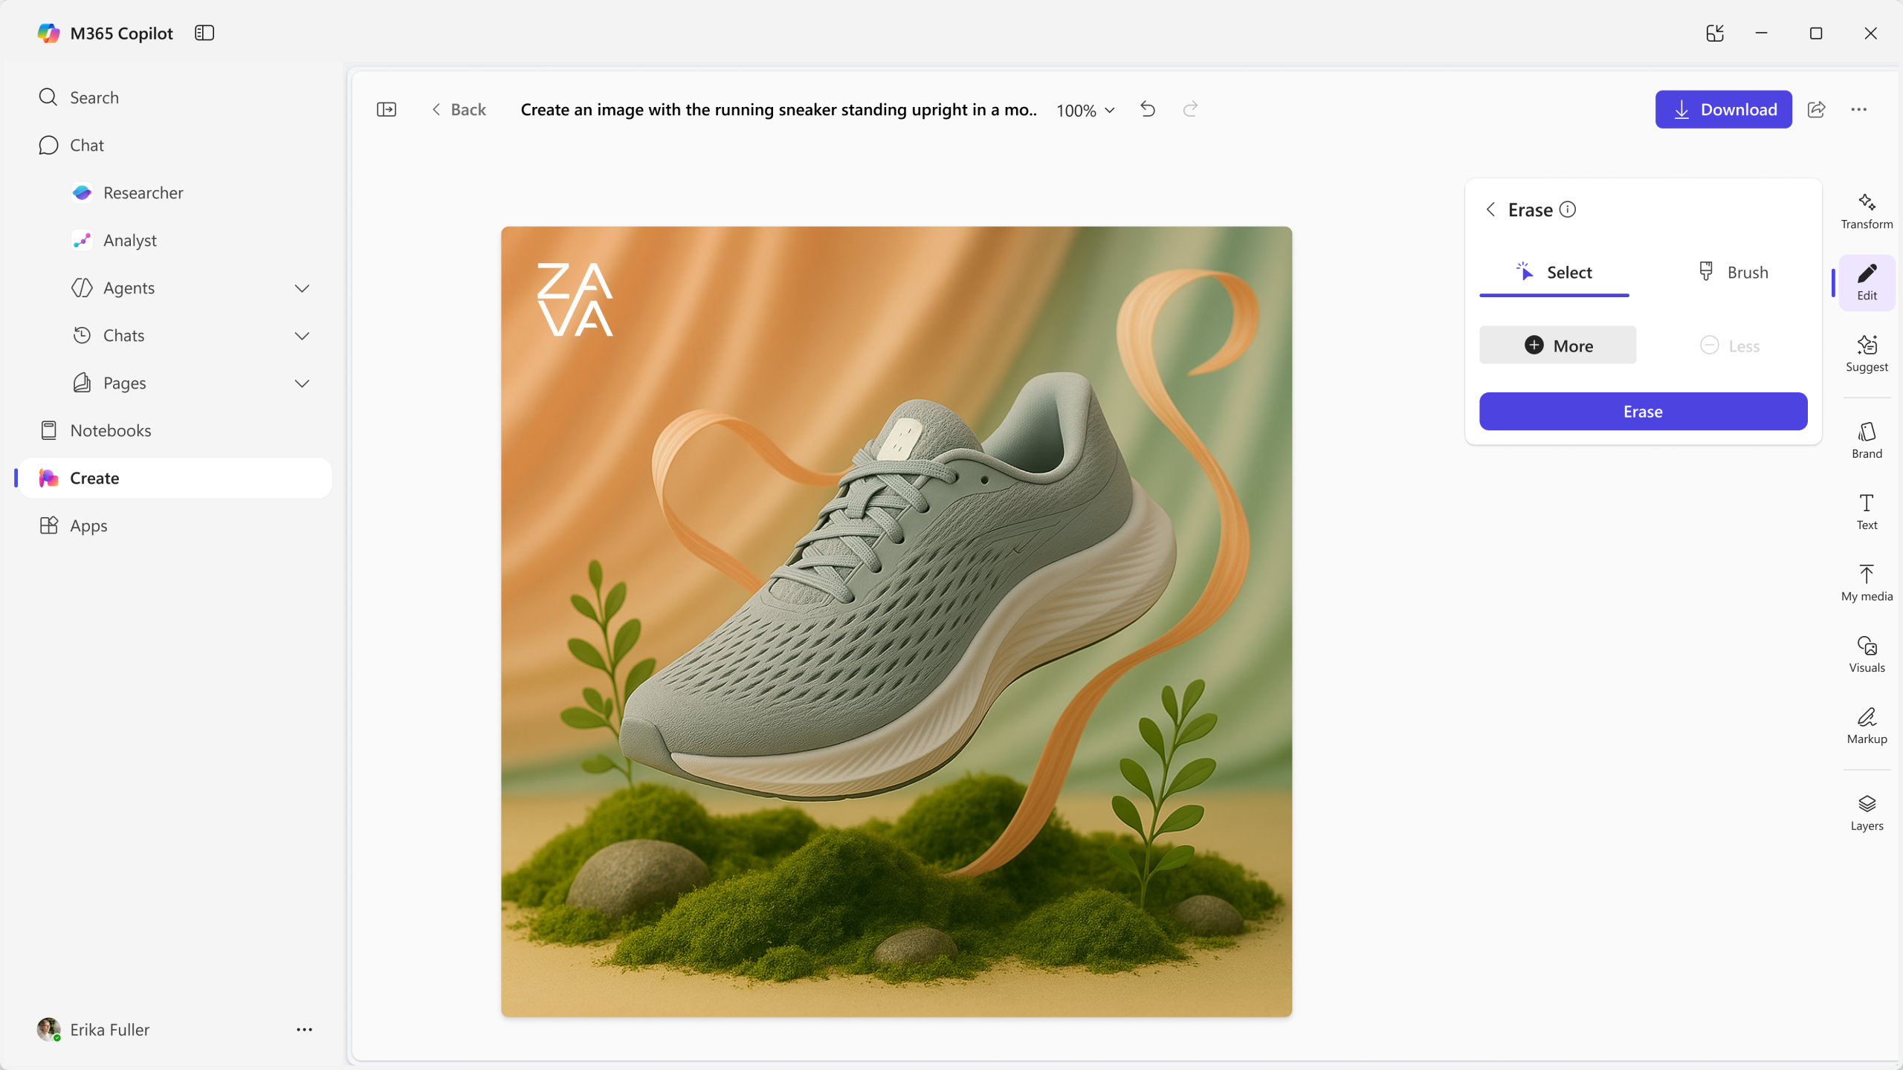
Task: Undo the last edit
Action: tap(1148, 109)
